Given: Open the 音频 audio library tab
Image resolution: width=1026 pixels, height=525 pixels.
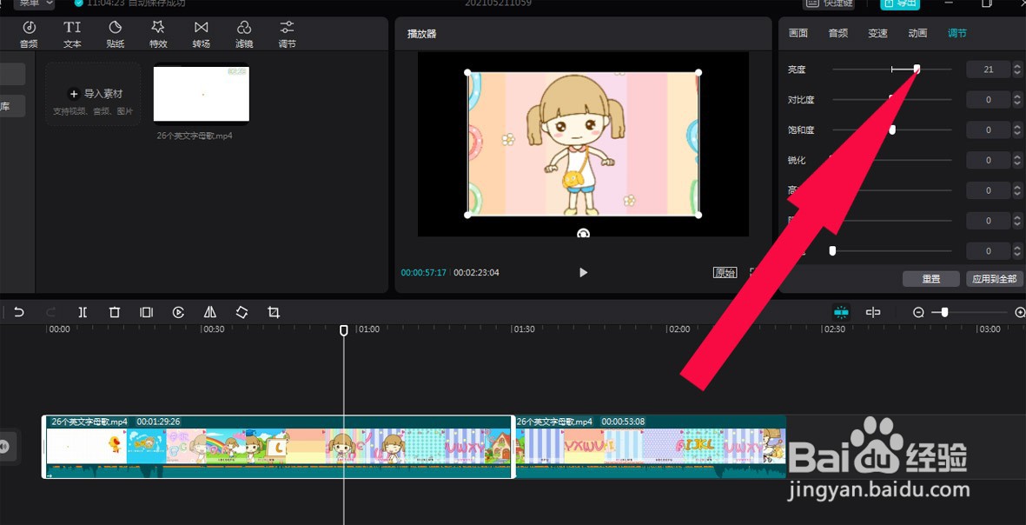Looking at the screenshot, I should tap(29, 34).
